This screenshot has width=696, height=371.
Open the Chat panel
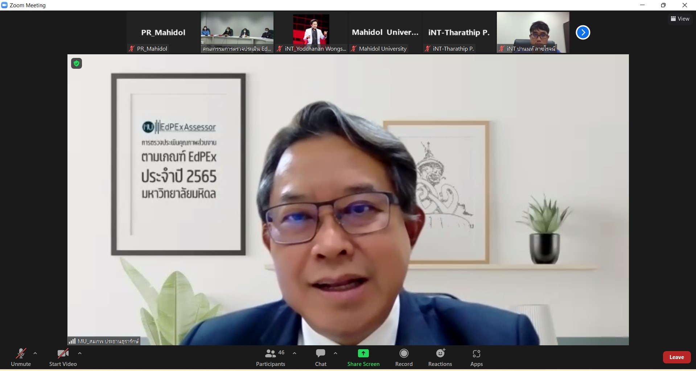(321, 357)
